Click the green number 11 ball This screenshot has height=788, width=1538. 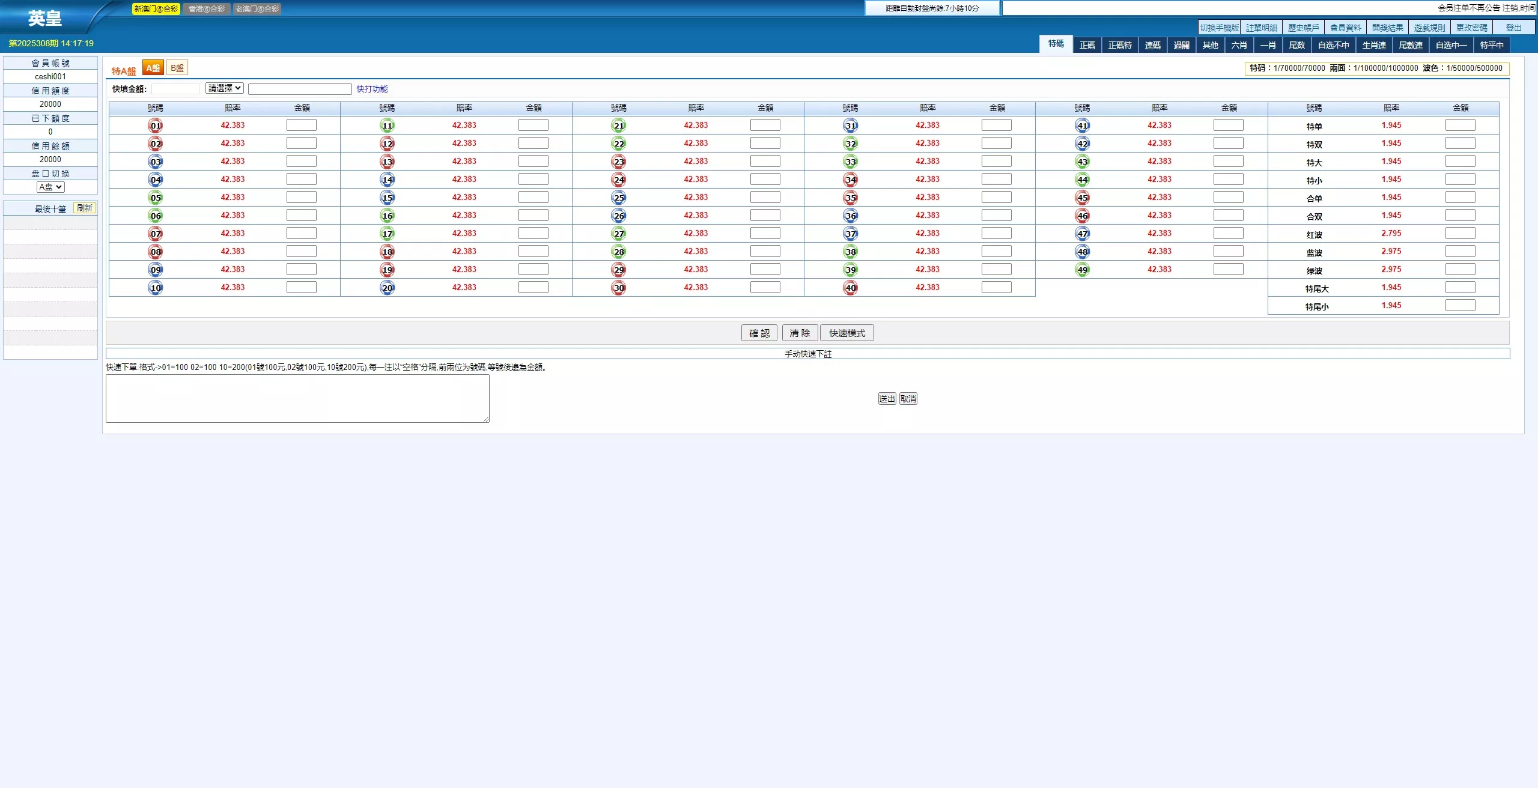[388, 126]
